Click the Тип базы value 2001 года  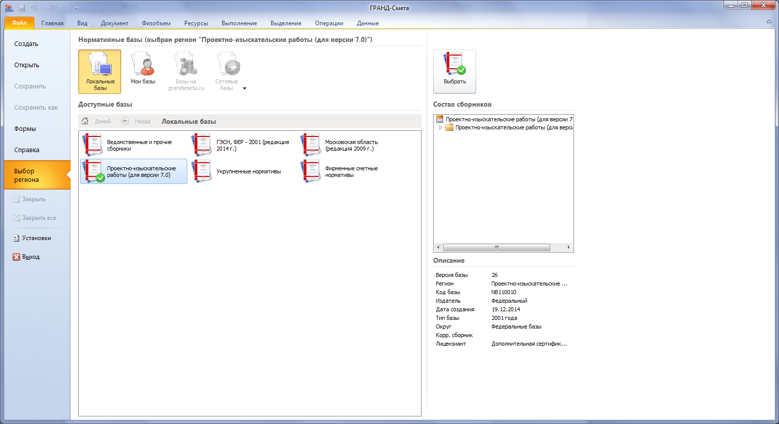pos(504,318)
